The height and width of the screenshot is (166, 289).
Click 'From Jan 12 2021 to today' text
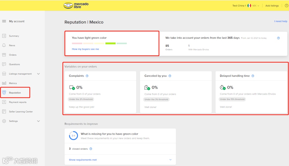[254, 38]
